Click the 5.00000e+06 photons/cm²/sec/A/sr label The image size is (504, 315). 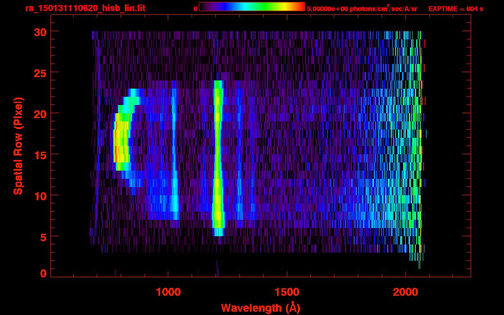click(362, 8)
